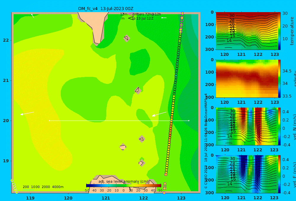Image resolution: width=296 pixels, height=201 pixels.
Task: Click the 10 tick on the temperature colorbar
Action: coord(285,39)
